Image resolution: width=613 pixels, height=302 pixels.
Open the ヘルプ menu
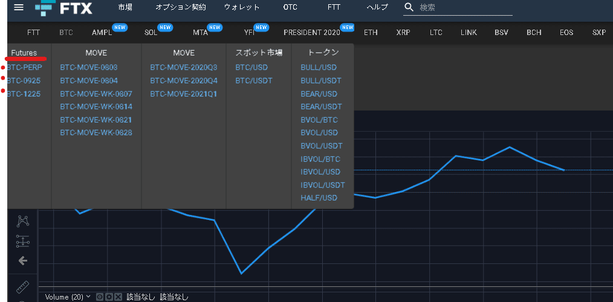[x=377, y=7]
